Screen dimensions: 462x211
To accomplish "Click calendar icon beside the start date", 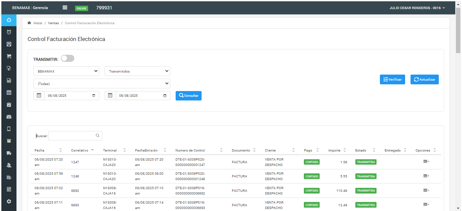I will tap(39, 95).
